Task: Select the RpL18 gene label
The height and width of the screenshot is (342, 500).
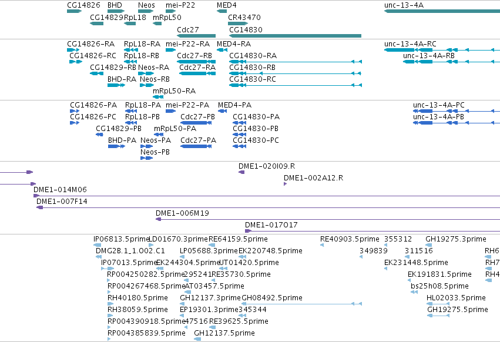Action: click(x=135, y=17)
